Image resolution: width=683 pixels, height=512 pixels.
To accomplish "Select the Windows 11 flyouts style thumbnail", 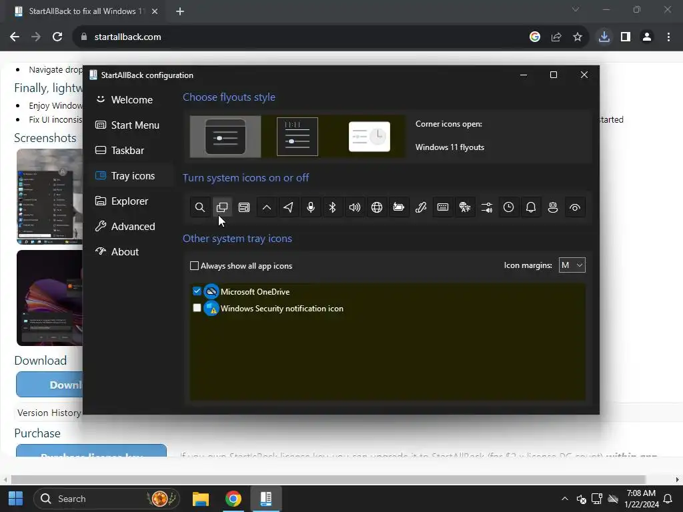I will click(x=225, y=136).
